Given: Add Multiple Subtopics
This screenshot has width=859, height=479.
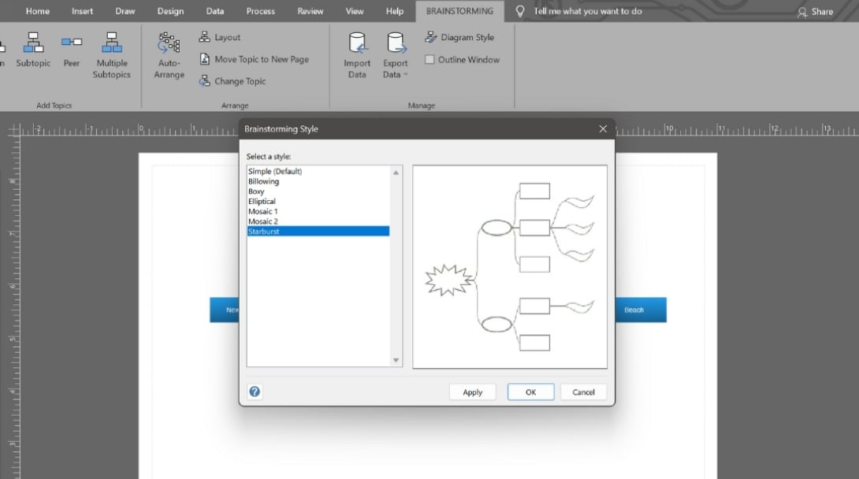Looking at the screenshot, I should [x=111, y=55].
